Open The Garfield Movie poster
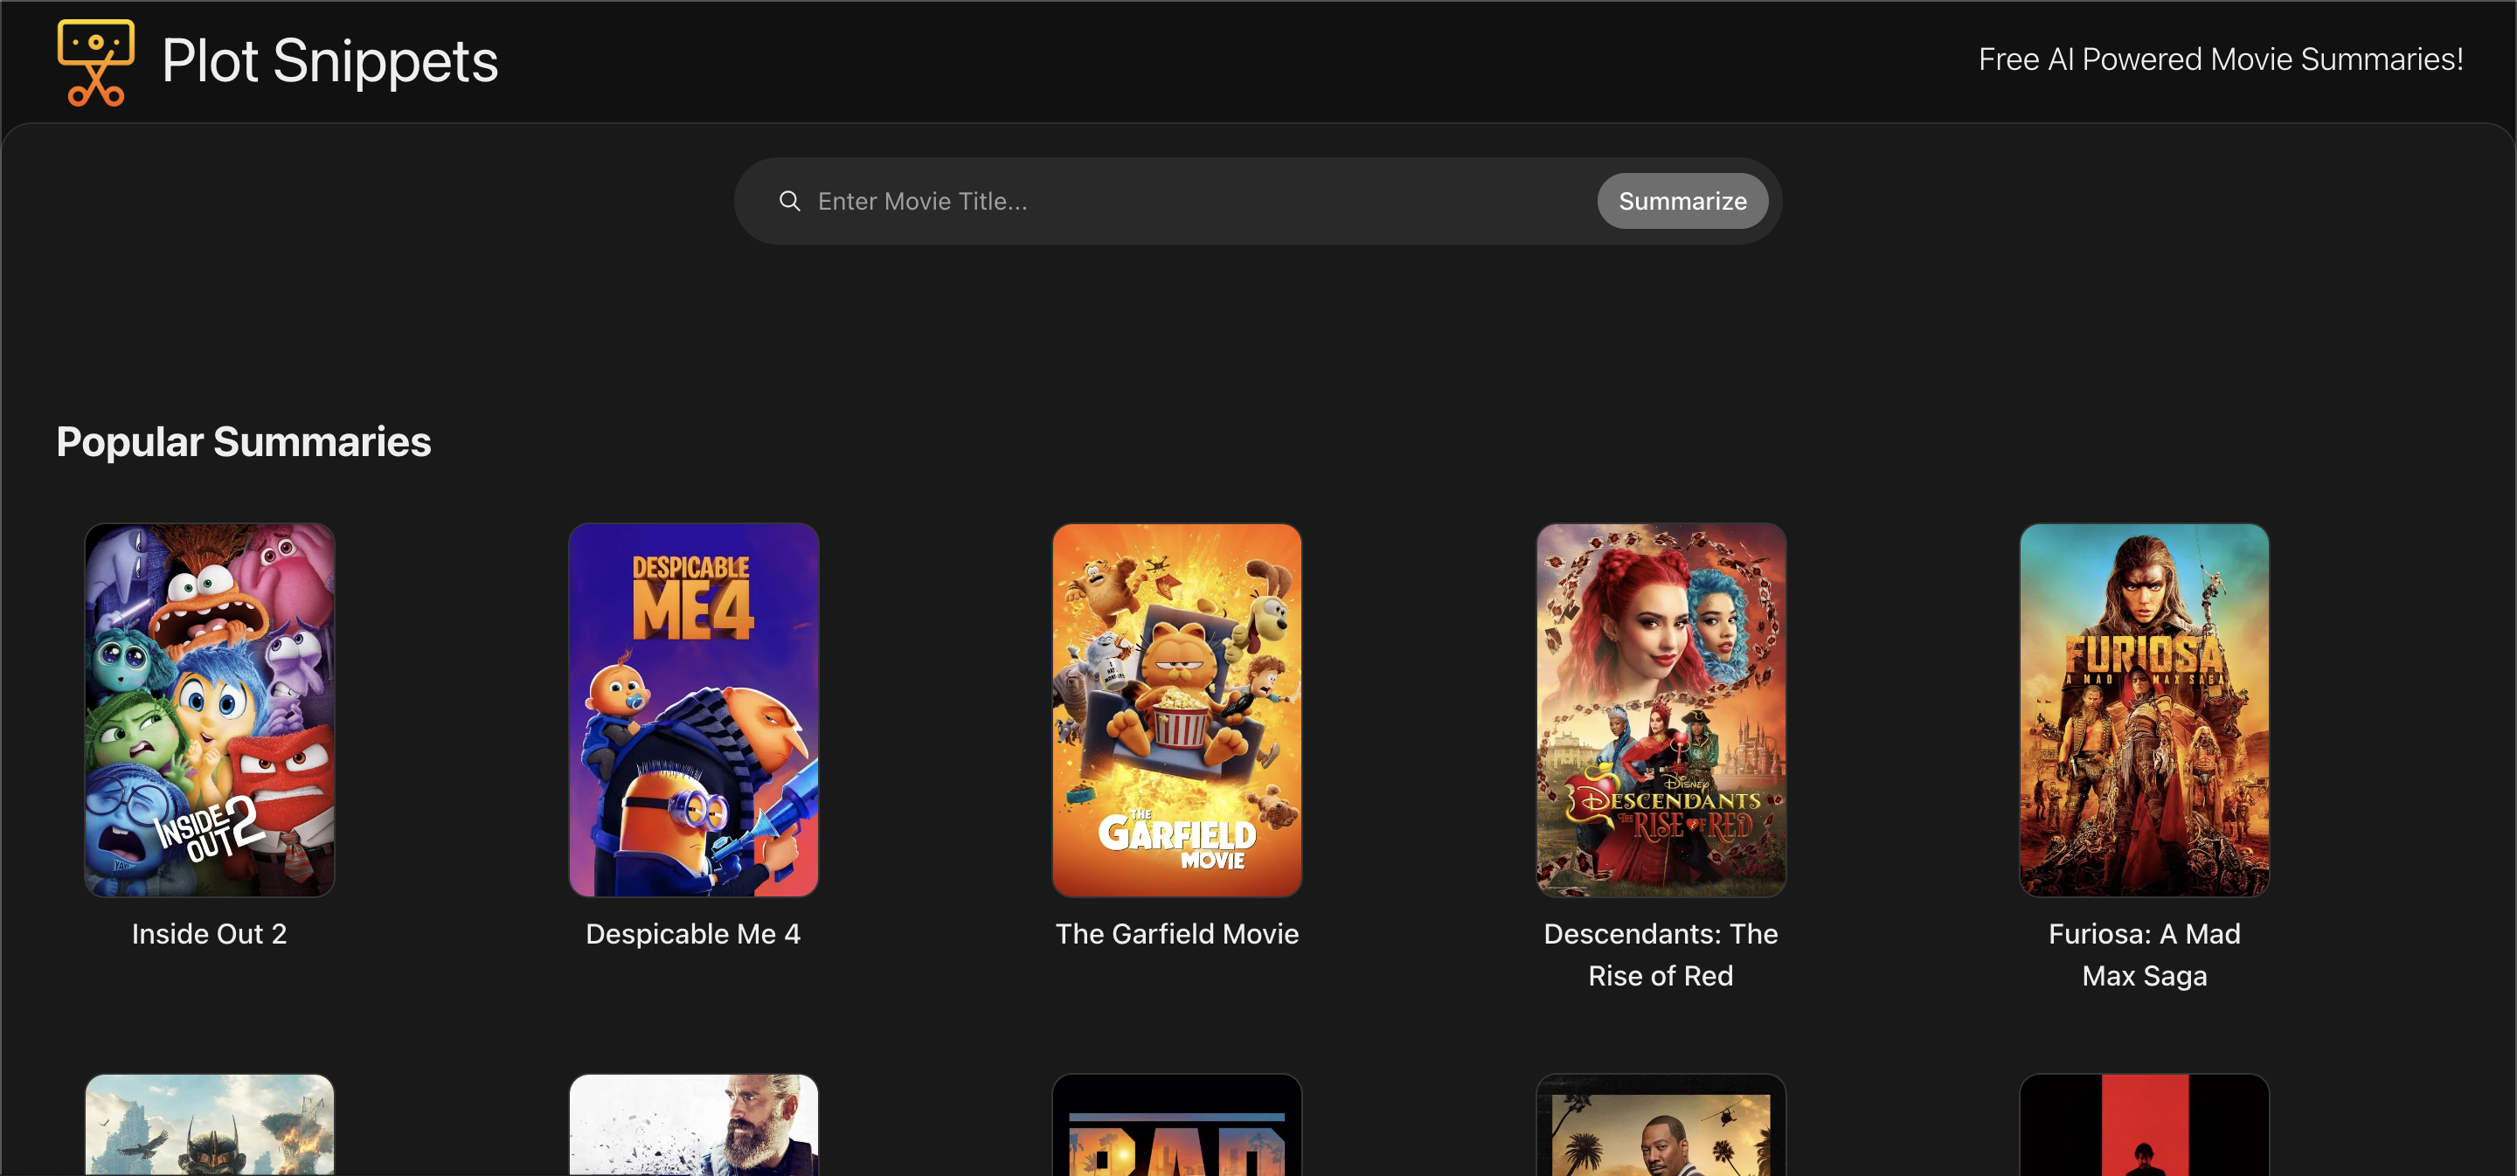The width and height of the screenshot is (2517, 1176). tap(1176, 709)
